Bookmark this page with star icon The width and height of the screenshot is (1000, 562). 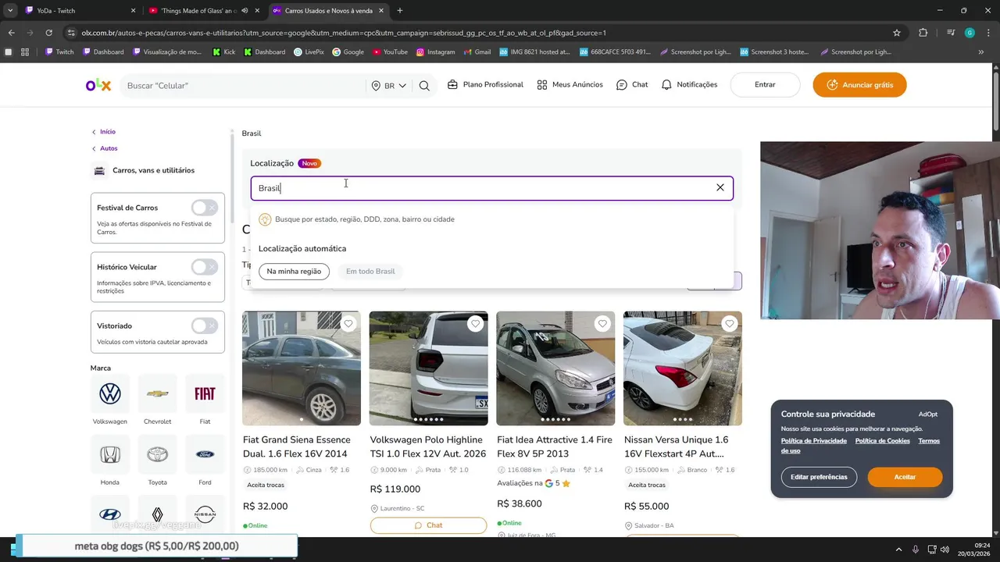[x=897, y=33]
